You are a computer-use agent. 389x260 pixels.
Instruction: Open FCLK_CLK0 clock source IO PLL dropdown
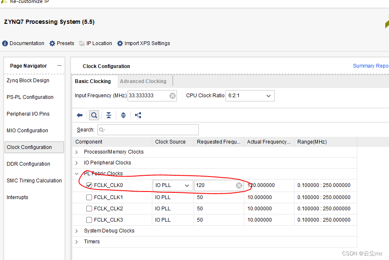pyautogui.click(x=173, y=185)
